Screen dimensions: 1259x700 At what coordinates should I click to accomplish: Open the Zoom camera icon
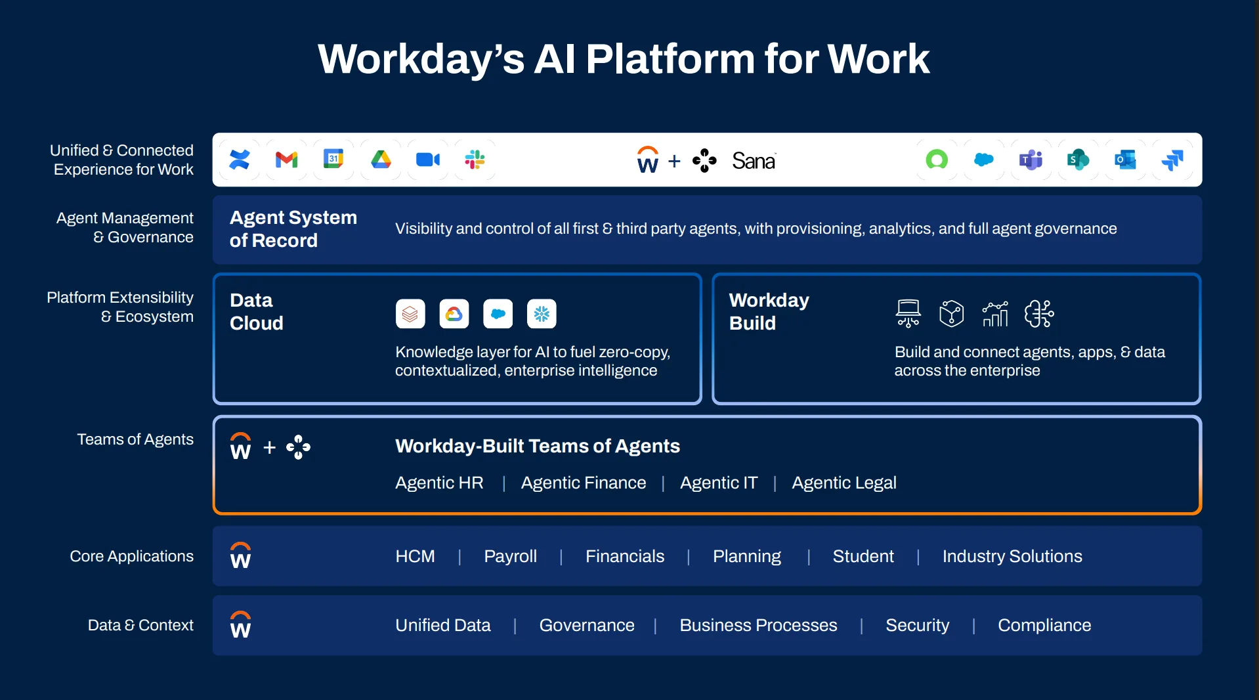coord(428,160)
